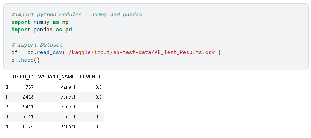Click the VARIANT_NAME column header
This screenshot has width=311, height=138.
(x=56, y=77)
